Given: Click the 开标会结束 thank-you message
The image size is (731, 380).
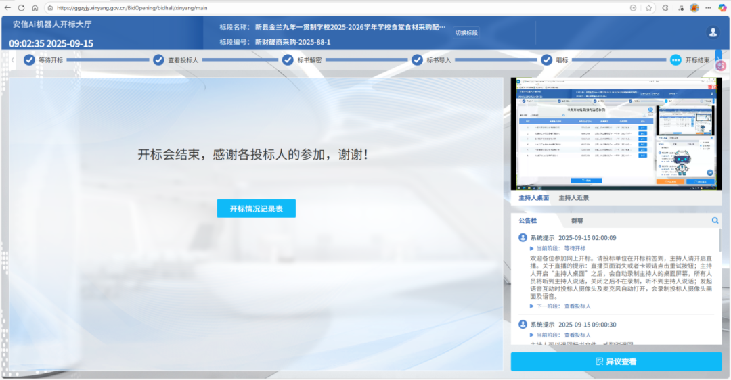Looking at the screenshot, I should coord(253,155).
